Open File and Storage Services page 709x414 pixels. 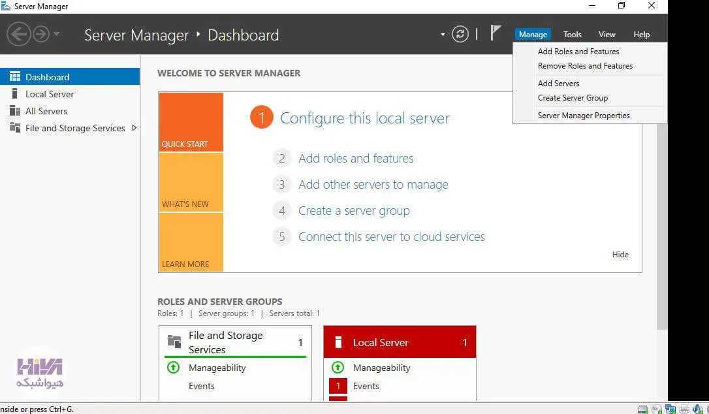[75, 129]
